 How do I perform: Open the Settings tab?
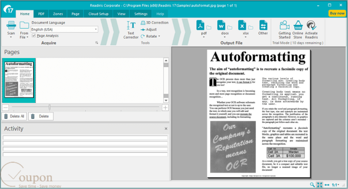pyautogui.click(x=141, y=14)
